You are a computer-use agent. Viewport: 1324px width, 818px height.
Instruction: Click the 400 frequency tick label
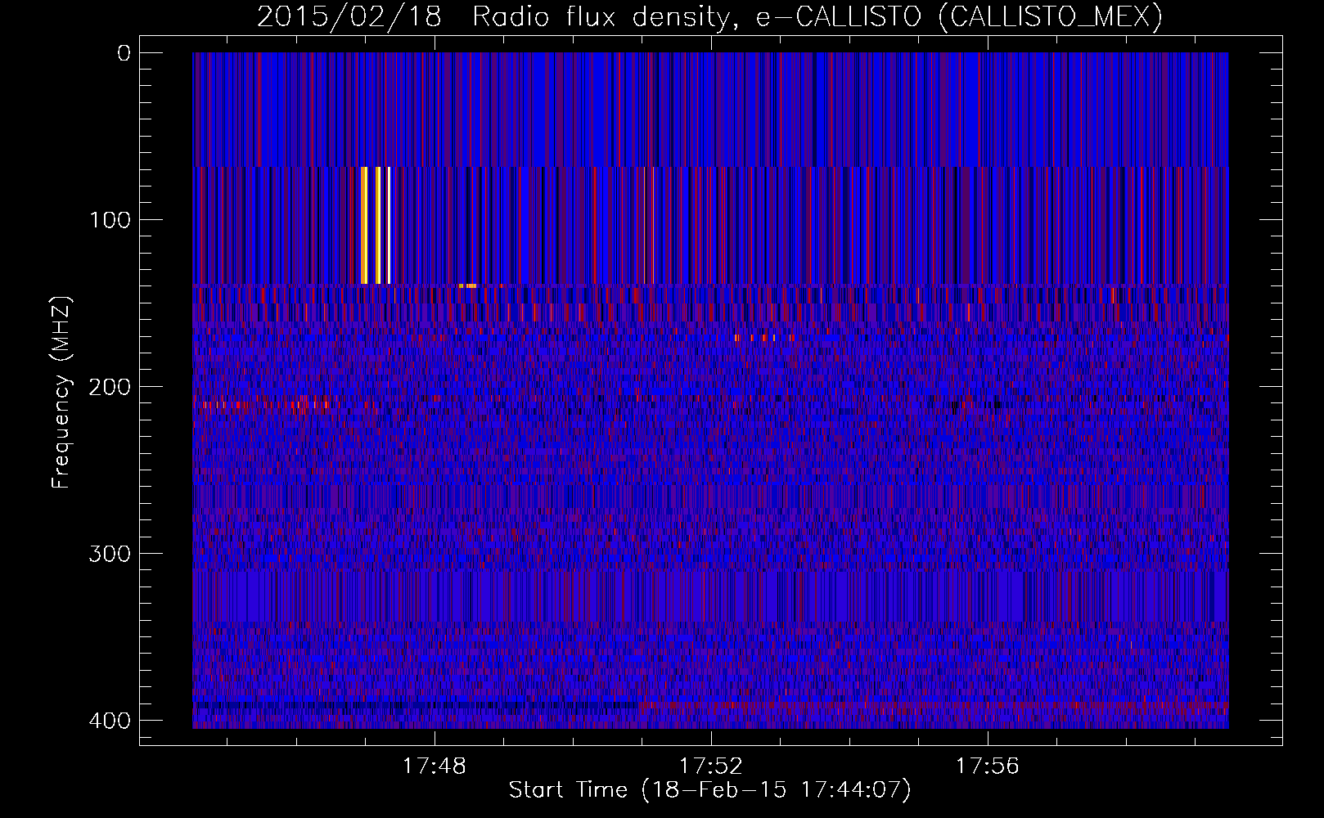(x=110, y=721)
